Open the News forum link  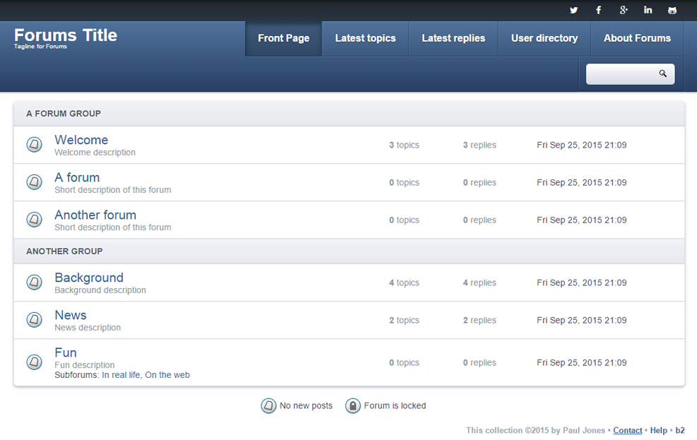click(x=71, y=315)
